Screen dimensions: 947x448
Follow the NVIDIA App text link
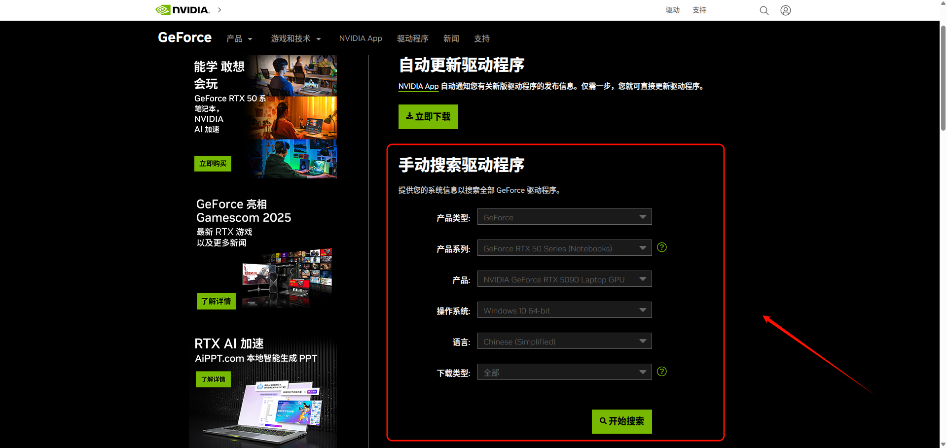[x=418, y=86]
